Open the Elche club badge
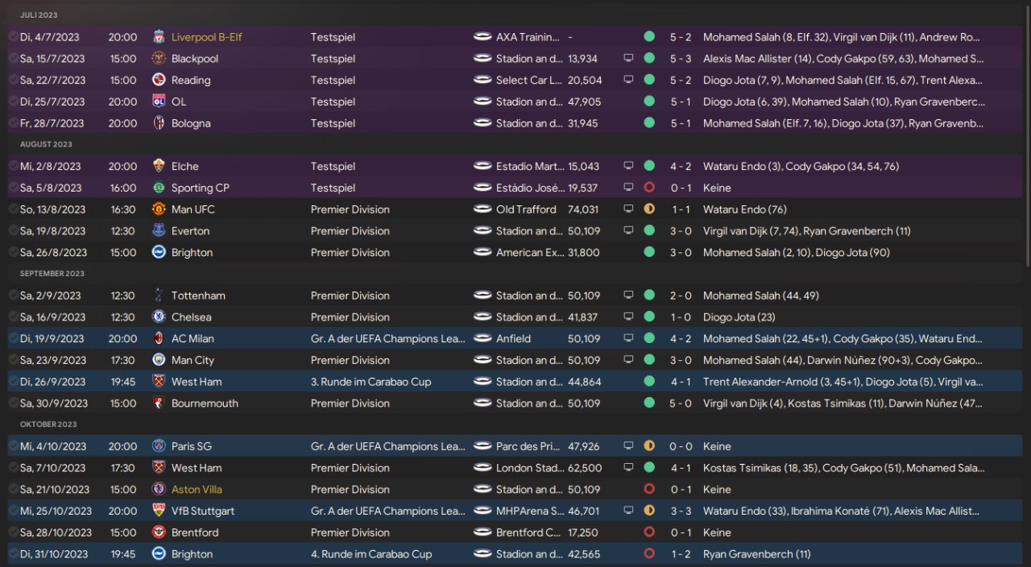Image resolution: width=1031 pixels, height=567 pixels. (x=159, y=167)
